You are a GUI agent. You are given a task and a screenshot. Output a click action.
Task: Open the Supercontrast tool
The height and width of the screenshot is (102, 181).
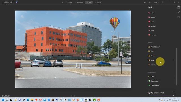tap(153, 81)
